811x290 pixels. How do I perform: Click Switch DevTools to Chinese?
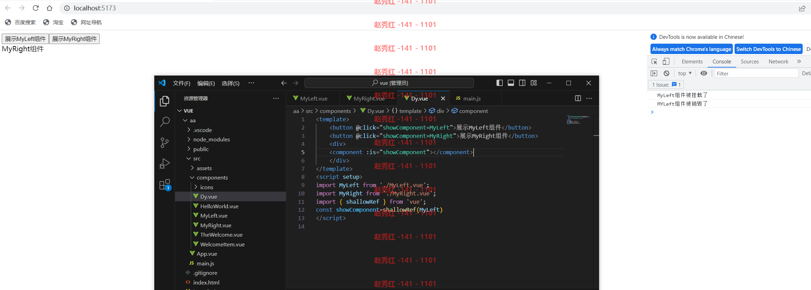[768, 49]
